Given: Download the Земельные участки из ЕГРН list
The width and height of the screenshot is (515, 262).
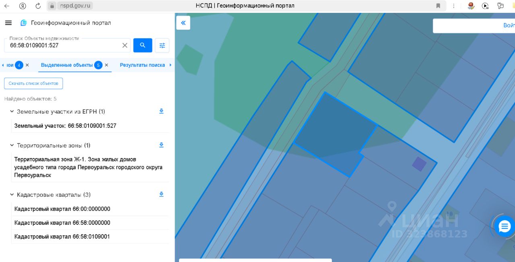Looking at the screenshot, I should click(x=161, y=111).
